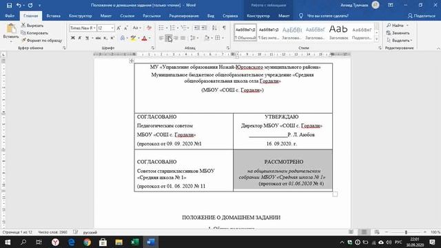
Task: Apply superscript formatting
Action: pyautogui.click(x=112, y=38)
